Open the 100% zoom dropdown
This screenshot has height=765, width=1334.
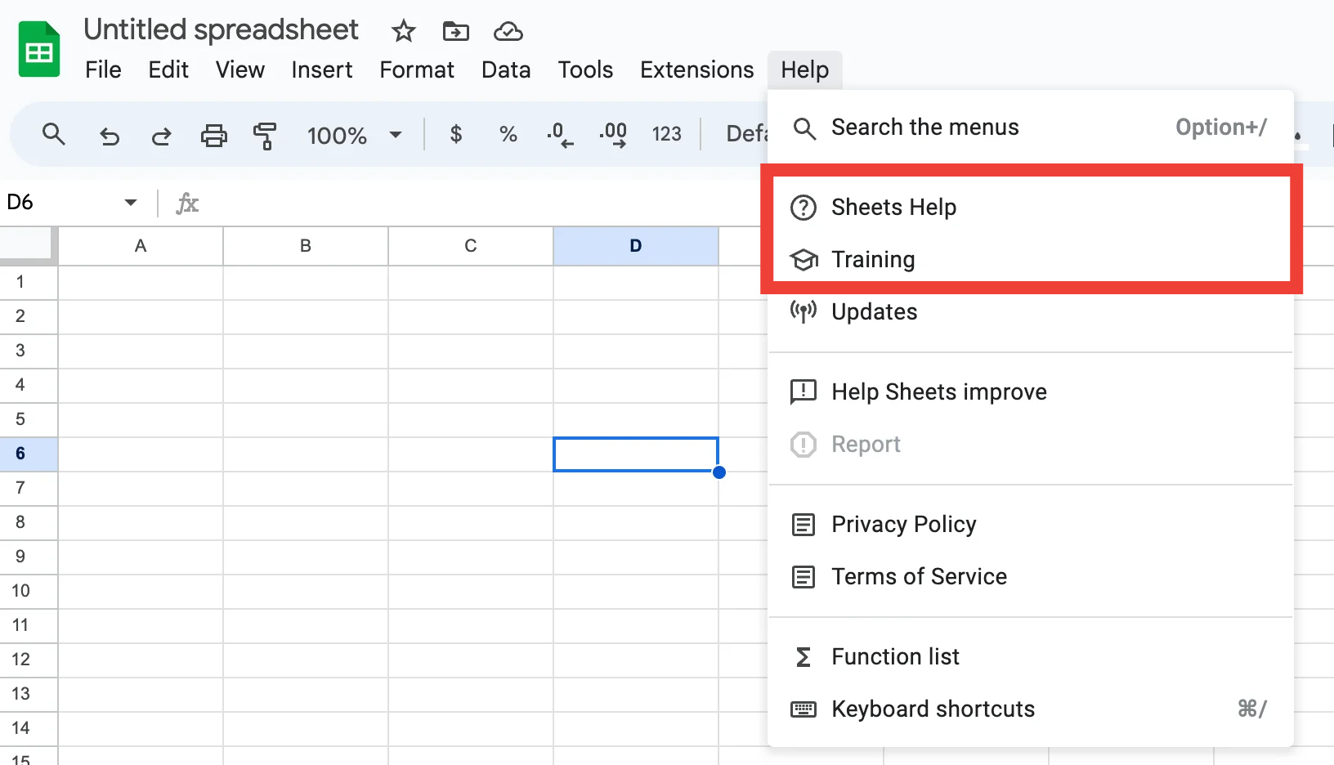[x=355, y=135]
